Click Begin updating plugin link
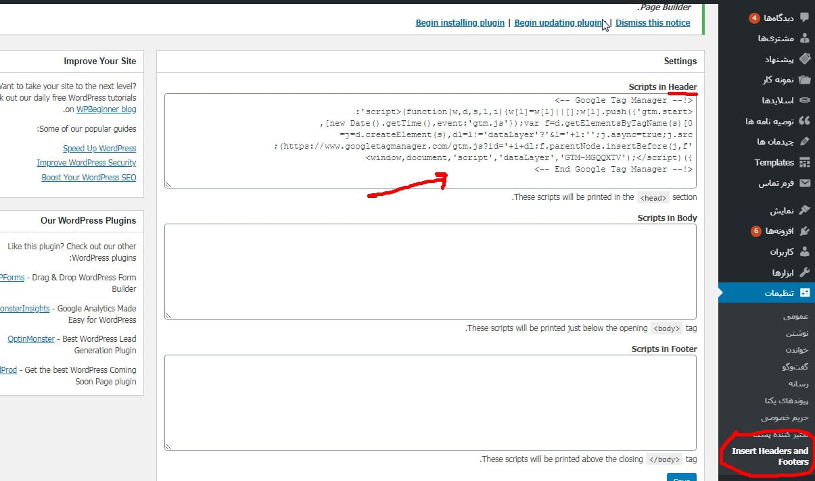Viewport: 815px width, 481px height. [558, 22]
